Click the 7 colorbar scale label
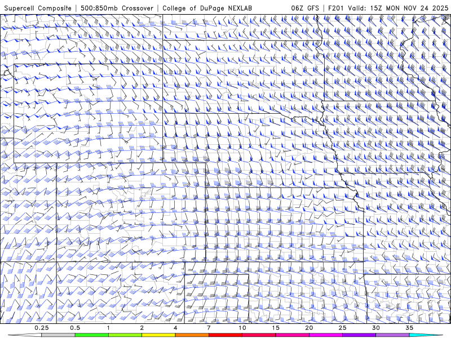Image resolution: width=451 pixels, height=338 pixels. pyautogui.click(x=209, y=328)
